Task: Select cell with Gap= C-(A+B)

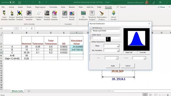Action: point(12,58)
